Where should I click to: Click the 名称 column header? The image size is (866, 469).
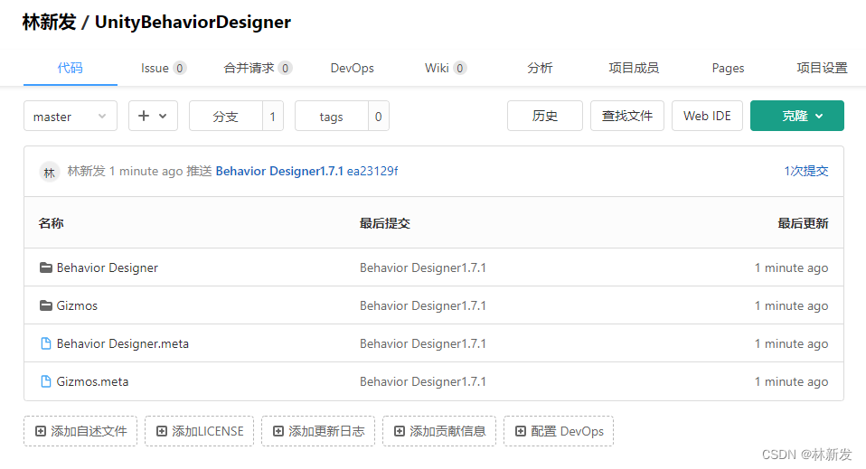pyautogui.click(x=51, y=223)
